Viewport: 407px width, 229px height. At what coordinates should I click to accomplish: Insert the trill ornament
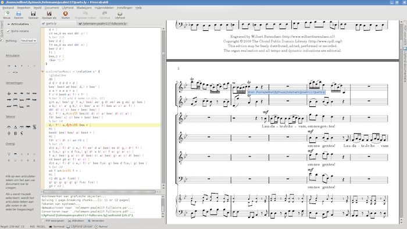point(9,94)
